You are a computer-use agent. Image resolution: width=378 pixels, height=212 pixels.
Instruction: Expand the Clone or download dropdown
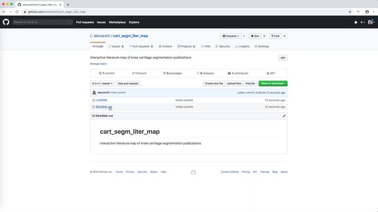[273, 84]
